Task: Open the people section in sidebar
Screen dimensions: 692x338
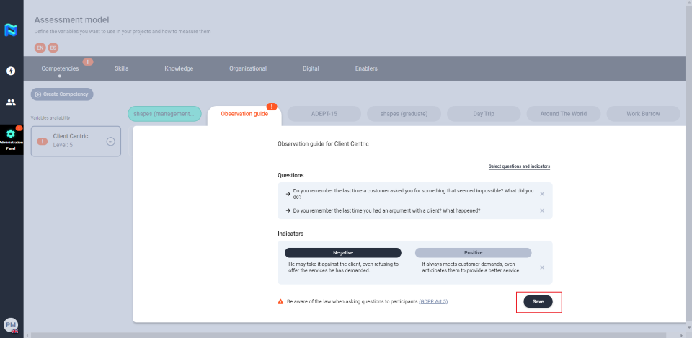Action: pos(11,102)
